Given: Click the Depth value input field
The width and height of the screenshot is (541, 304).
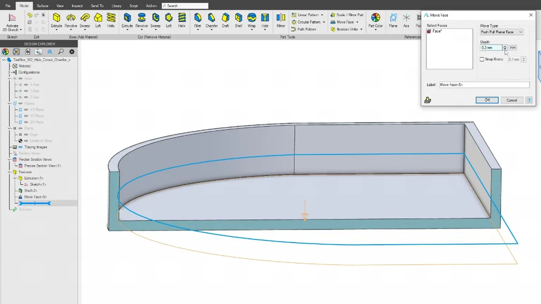Looking at the screenshot, I should (491, 47).
